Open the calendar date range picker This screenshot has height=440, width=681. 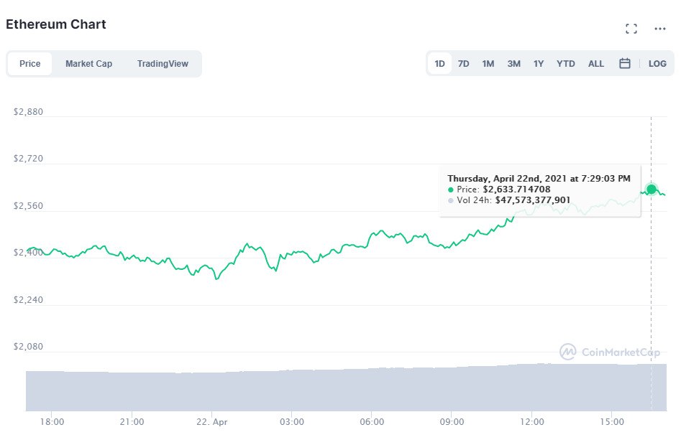[624, 63]
